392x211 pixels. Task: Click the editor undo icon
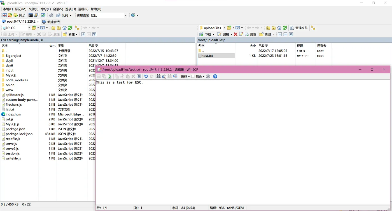point(146,76)
